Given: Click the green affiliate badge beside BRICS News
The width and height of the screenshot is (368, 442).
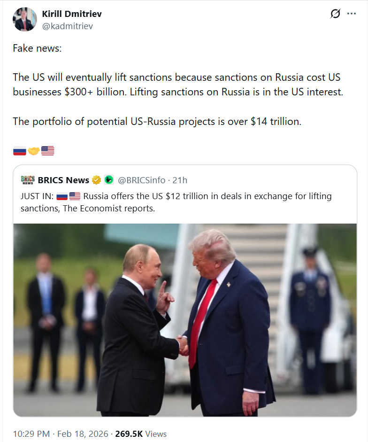Looking at the screenshot, I should pos(108,180).
